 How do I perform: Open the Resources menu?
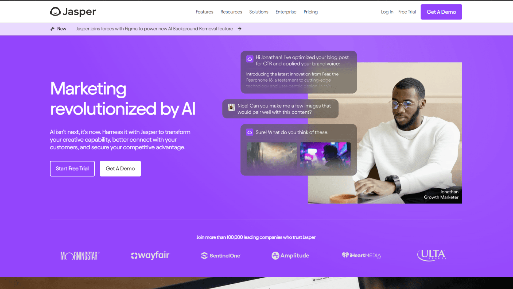(x=231, y=12)
